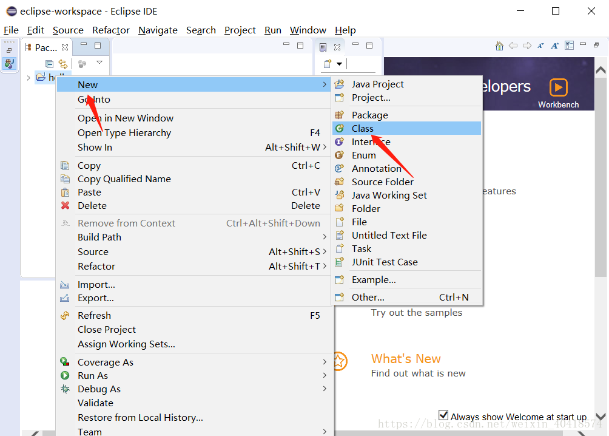Open new task dropdown arrow

pyautogui.click(x=340, y=64)
